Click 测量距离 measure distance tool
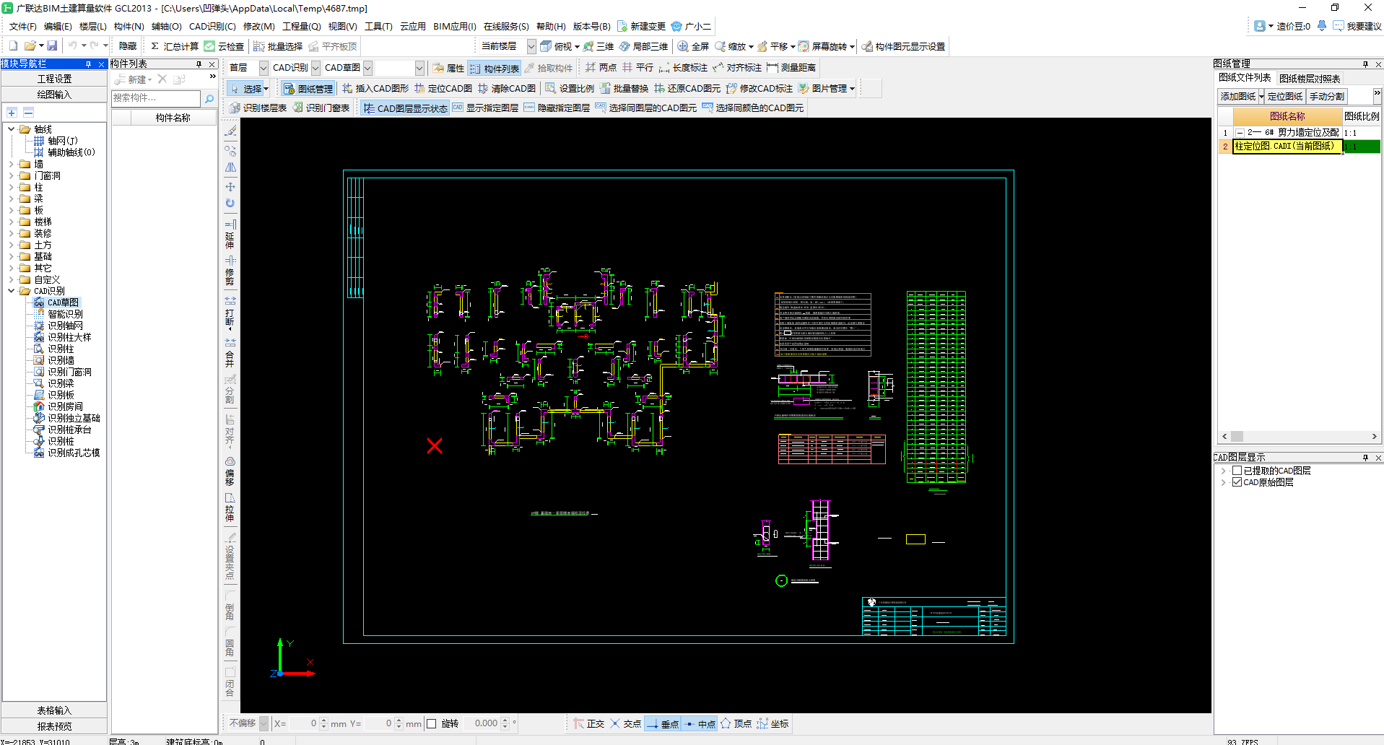1384x745 pixels. (791, 68)
